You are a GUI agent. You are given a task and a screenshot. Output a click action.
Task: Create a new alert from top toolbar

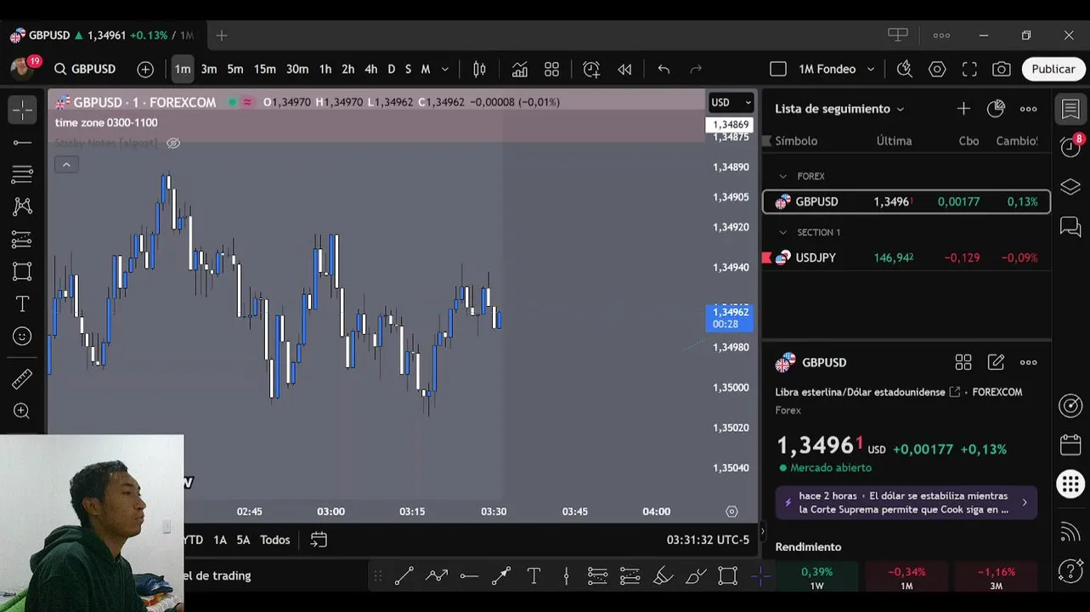(591, 69)
